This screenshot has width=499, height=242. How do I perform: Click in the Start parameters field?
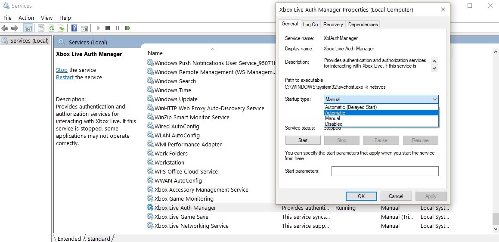pyautogui.click(x=384, y=171)
